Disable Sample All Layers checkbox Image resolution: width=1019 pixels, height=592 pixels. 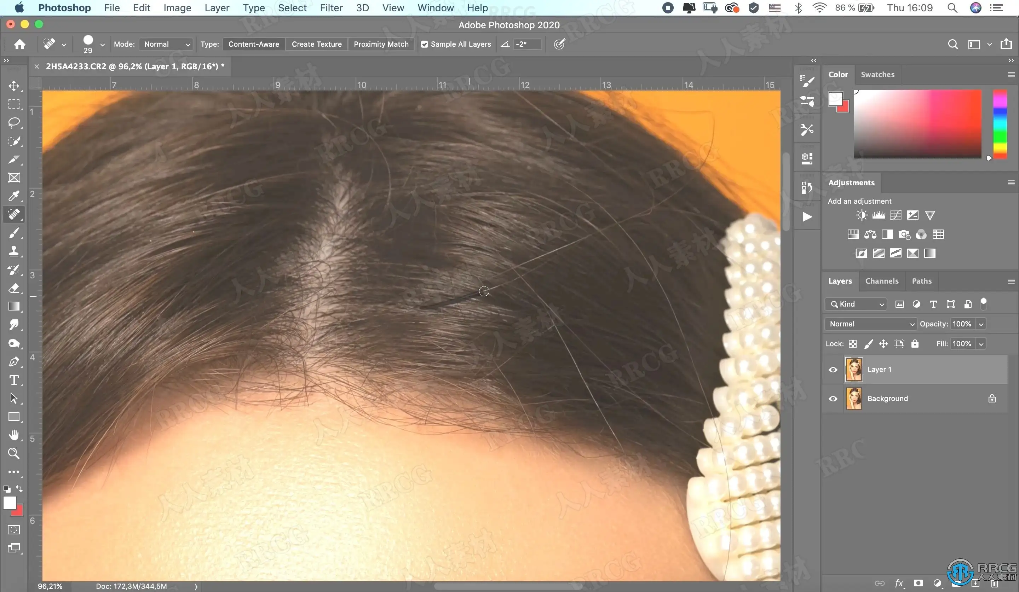(424, 44)
